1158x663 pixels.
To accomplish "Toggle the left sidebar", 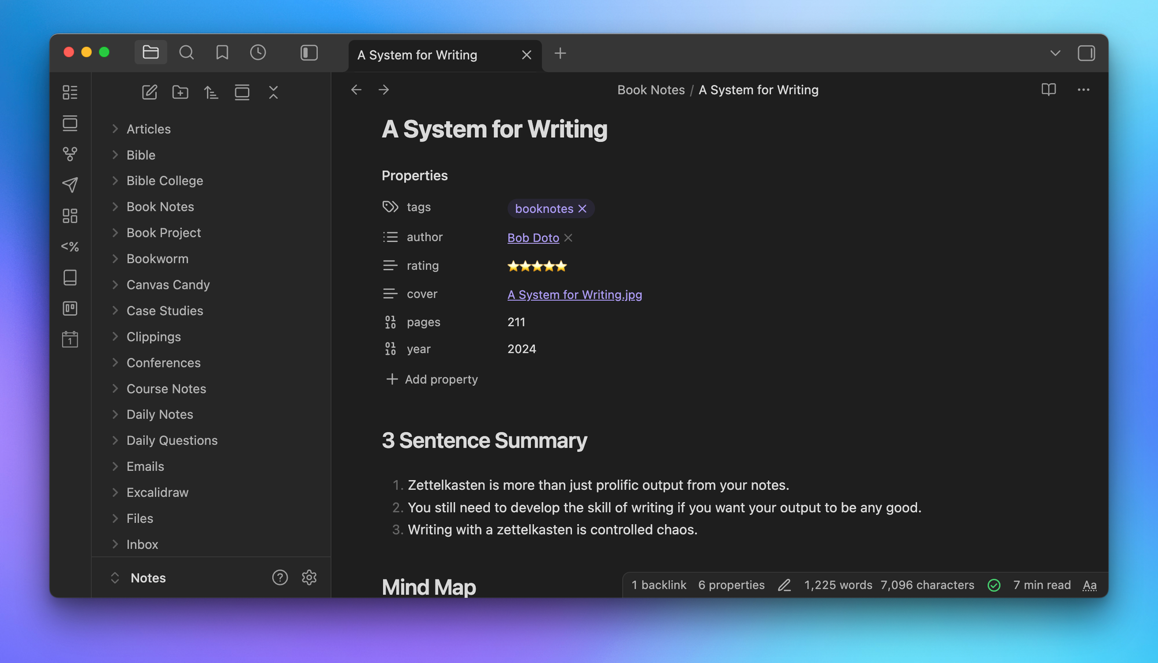I will (309, 53).
